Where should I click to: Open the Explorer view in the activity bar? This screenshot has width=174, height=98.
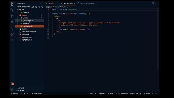[x=12, y=4]
